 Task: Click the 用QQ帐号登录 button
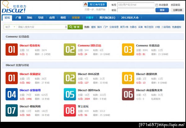(95, 5)
